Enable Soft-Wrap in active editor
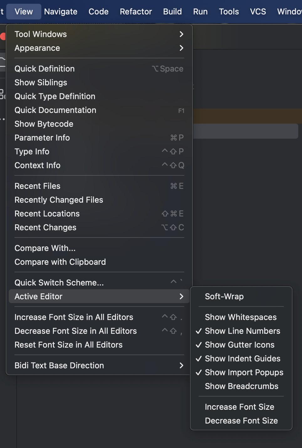302x448 pixels. [241, 296]
